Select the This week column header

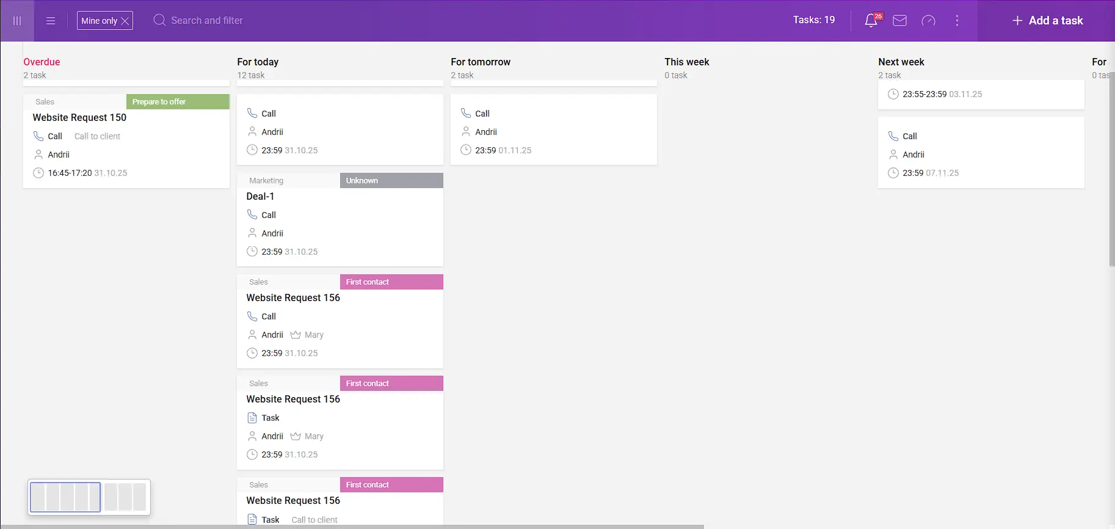687,62
